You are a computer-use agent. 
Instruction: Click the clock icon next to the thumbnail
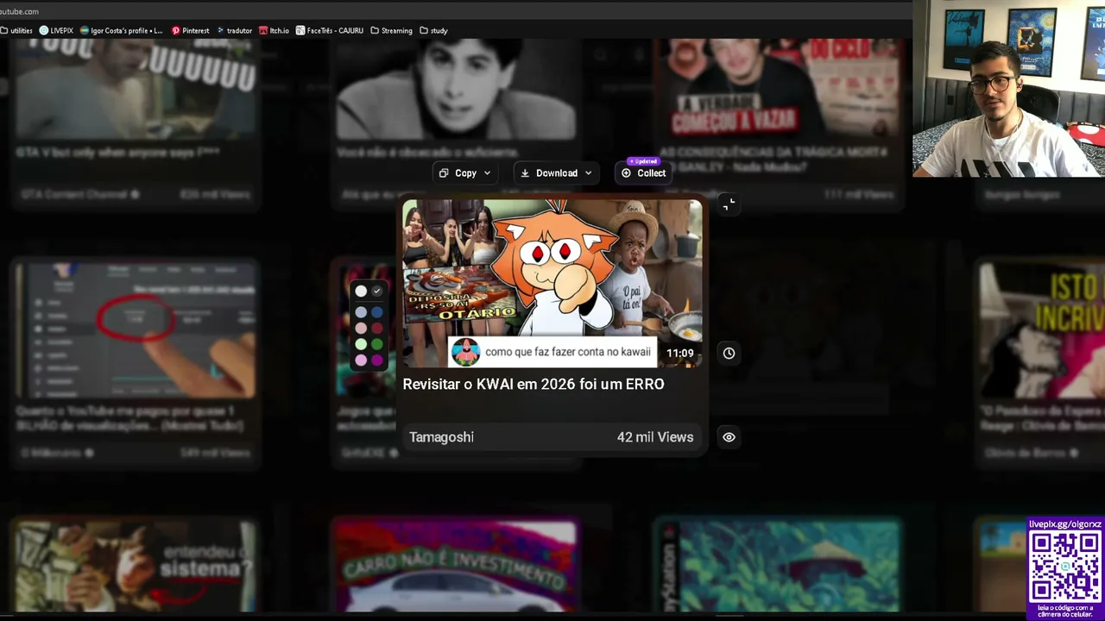(x=729, y=353)
